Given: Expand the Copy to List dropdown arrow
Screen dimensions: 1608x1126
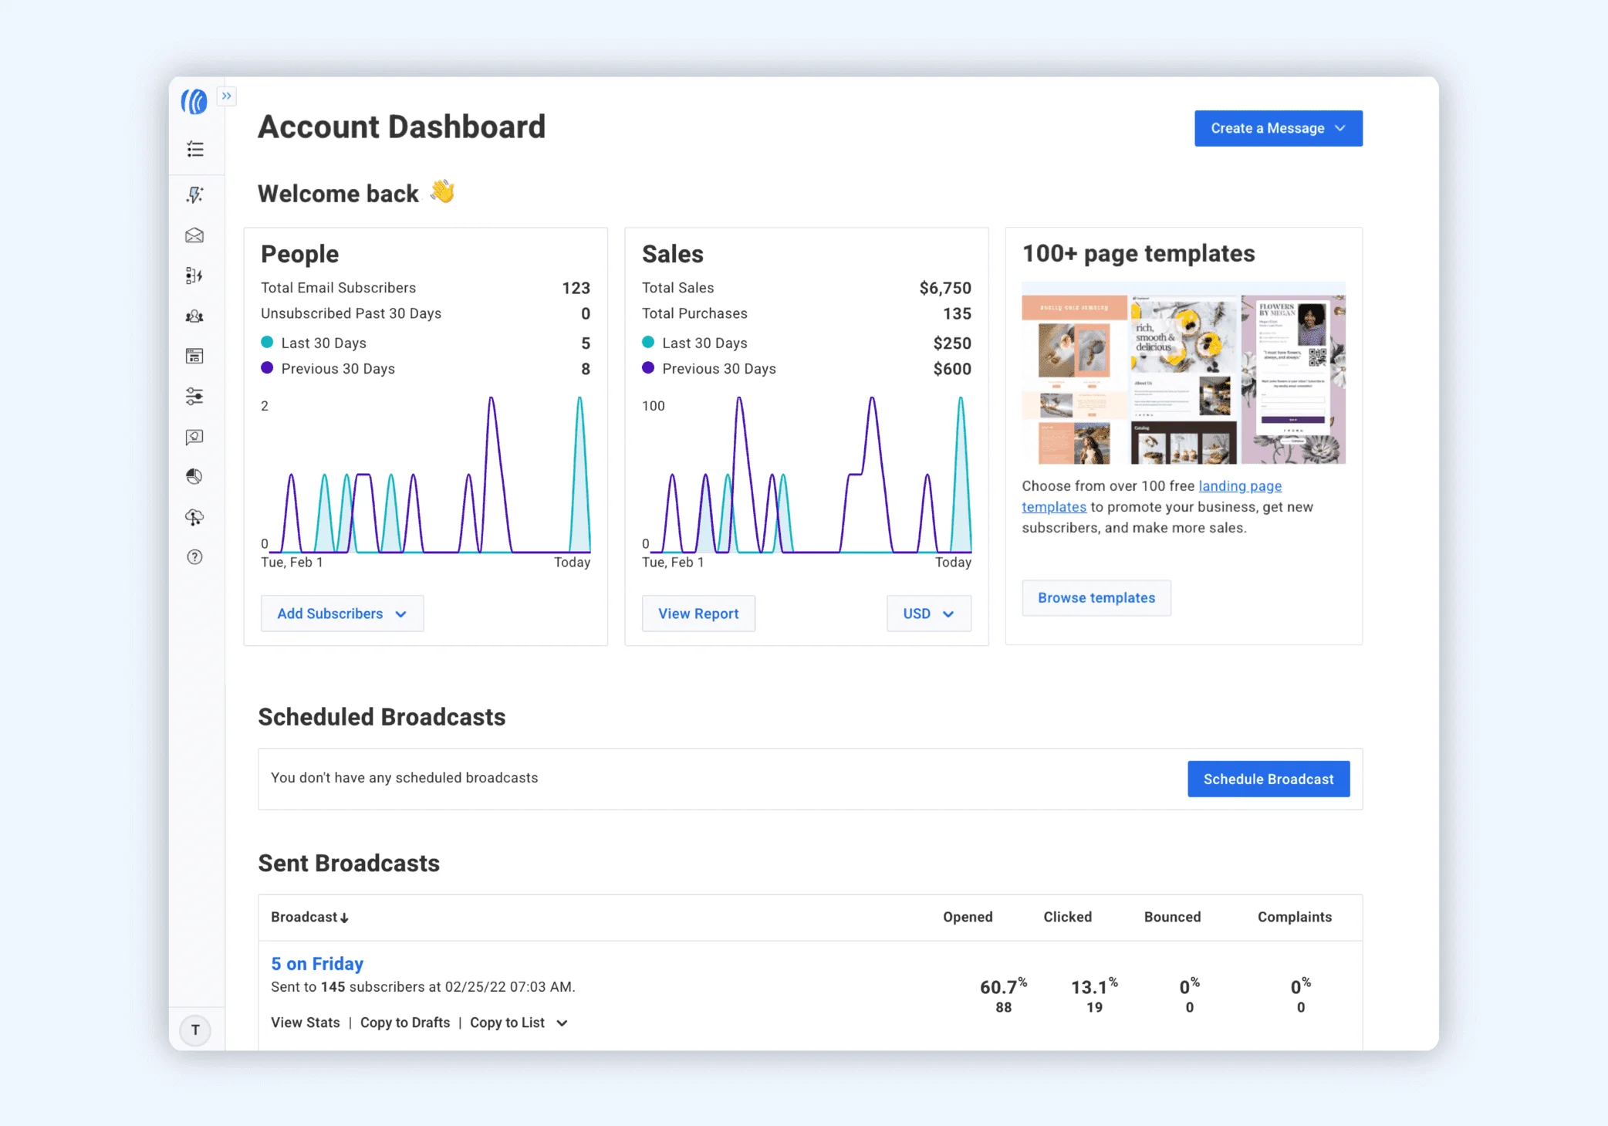Looking at the screenshot, I should click(x=562, y=1023).
